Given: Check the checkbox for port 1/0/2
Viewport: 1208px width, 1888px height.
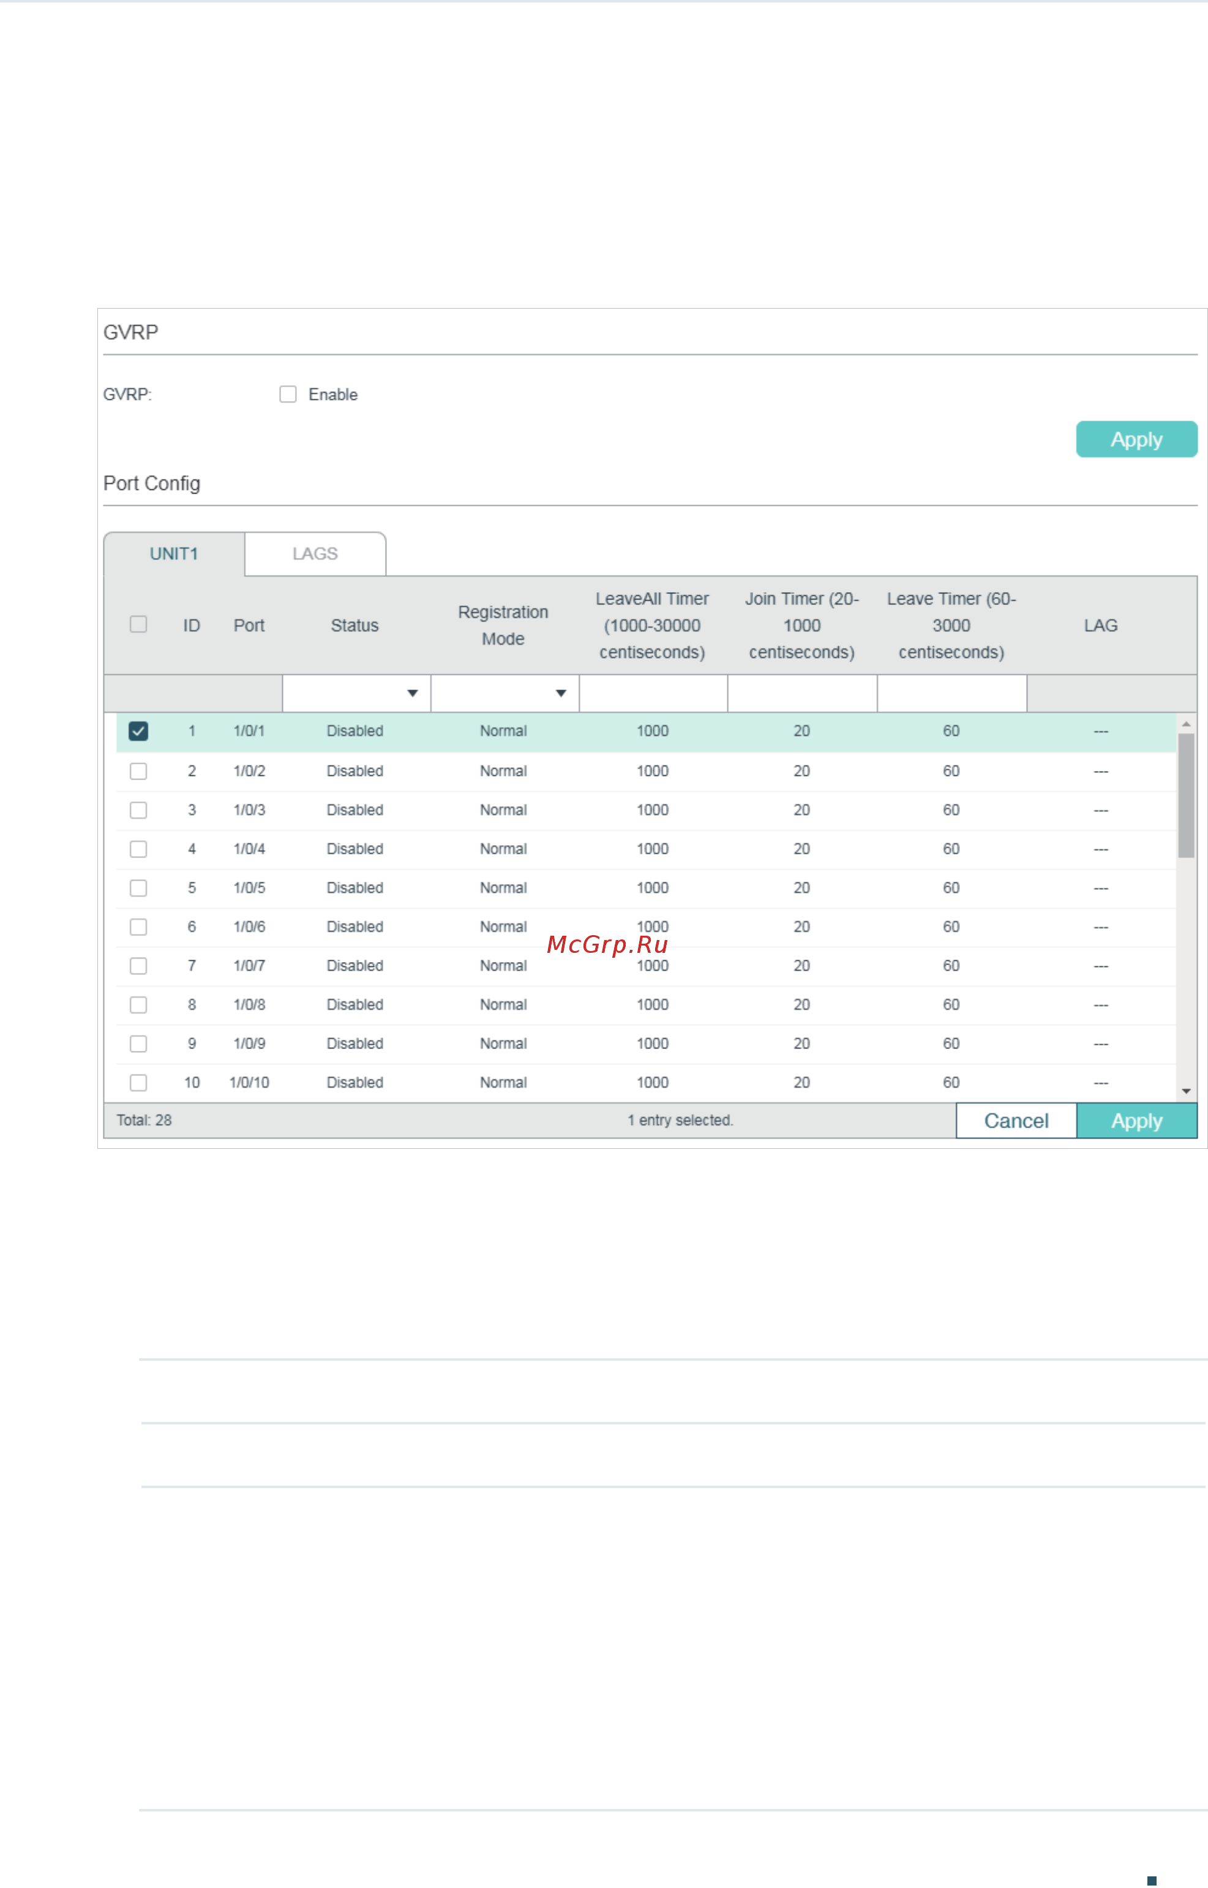Looking at the screenshot, I should pyautogui.click(x=138, y=771).
